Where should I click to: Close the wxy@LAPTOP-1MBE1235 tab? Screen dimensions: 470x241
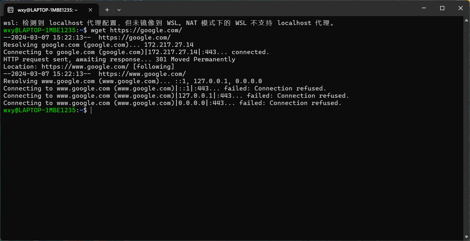[x=90, y=10]
